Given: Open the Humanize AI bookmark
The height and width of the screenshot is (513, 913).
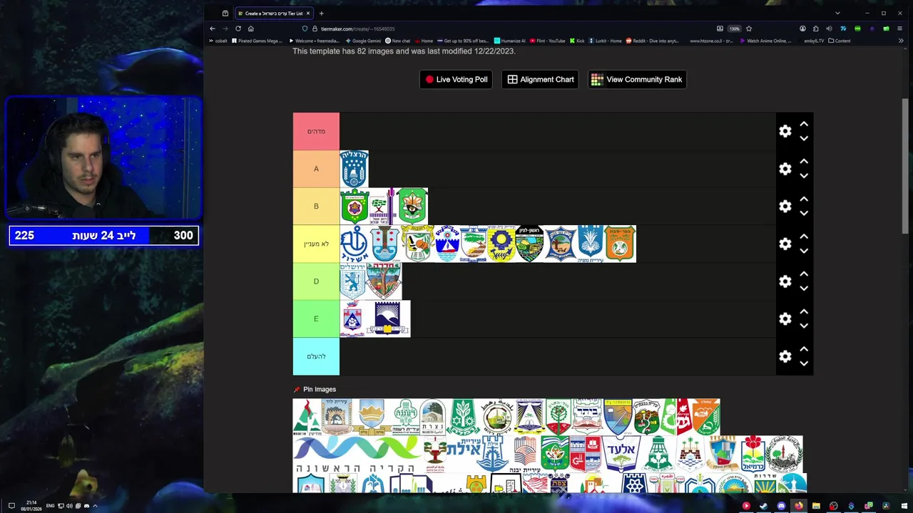Looking at the screenshot, I should 509,41.
